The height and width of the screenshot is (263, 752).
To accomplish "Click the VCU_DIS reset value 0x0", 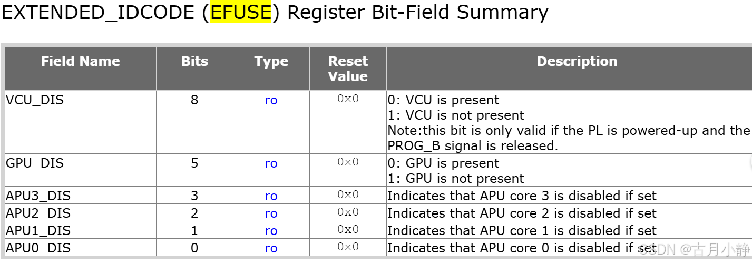I will point(348,99).
